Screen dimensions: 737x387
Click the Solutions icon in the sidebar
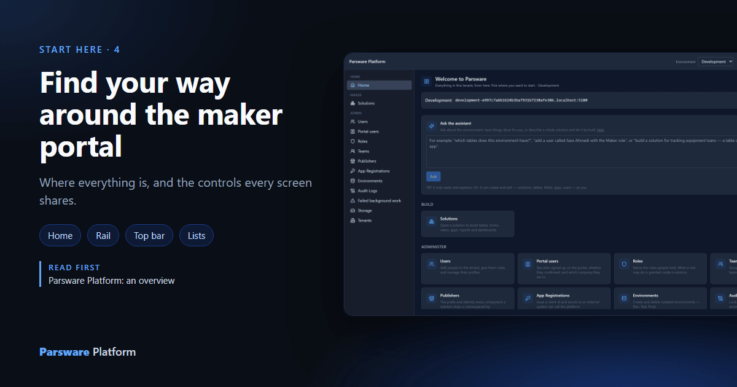[x=353, y=103]
